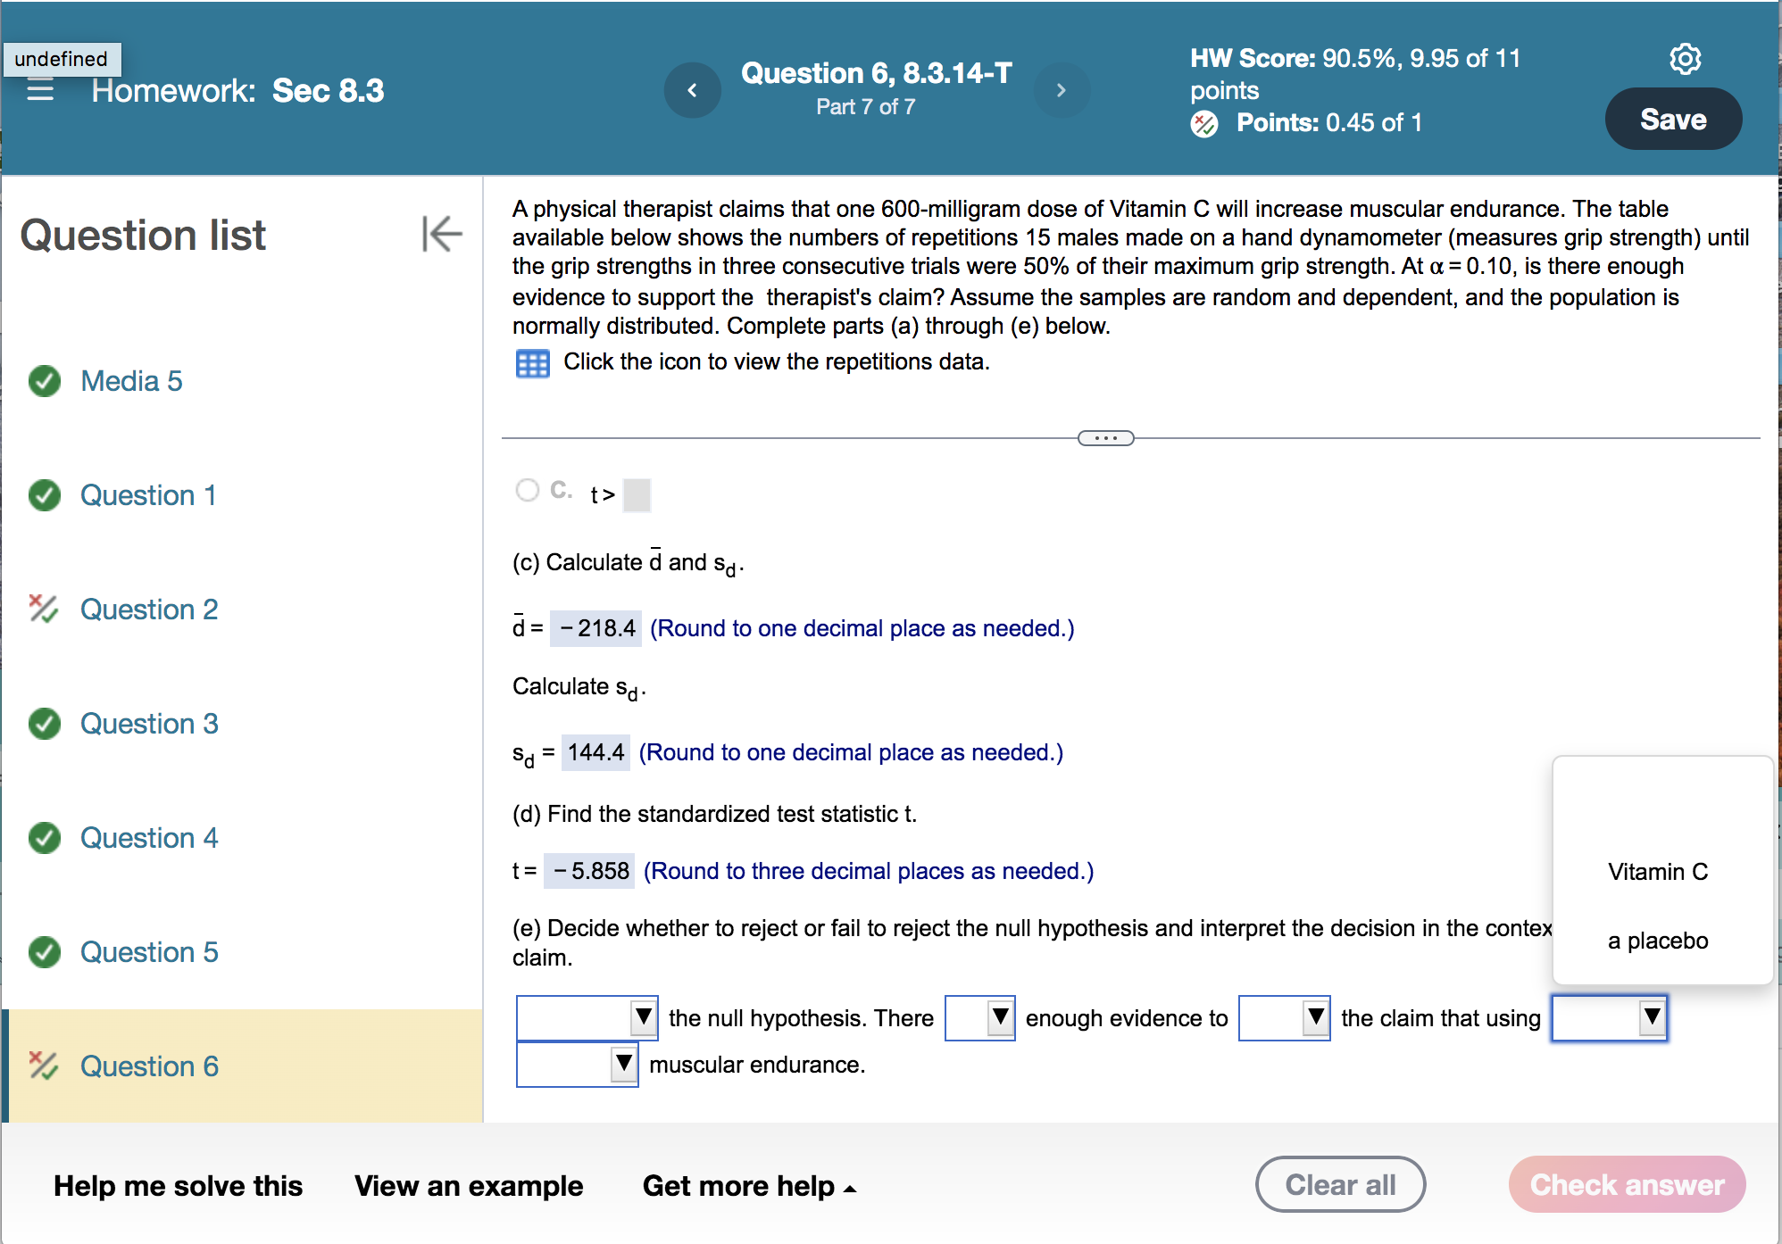Open settings gear icon

tap(1685, 59)
